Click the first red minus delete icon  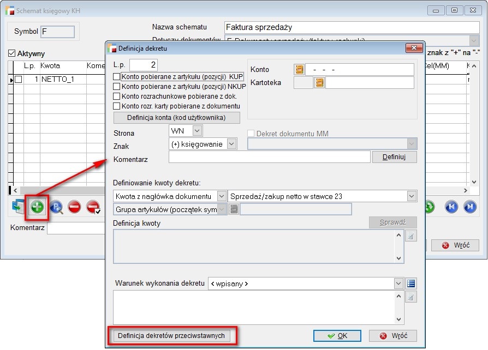click(x=74, y=207)
